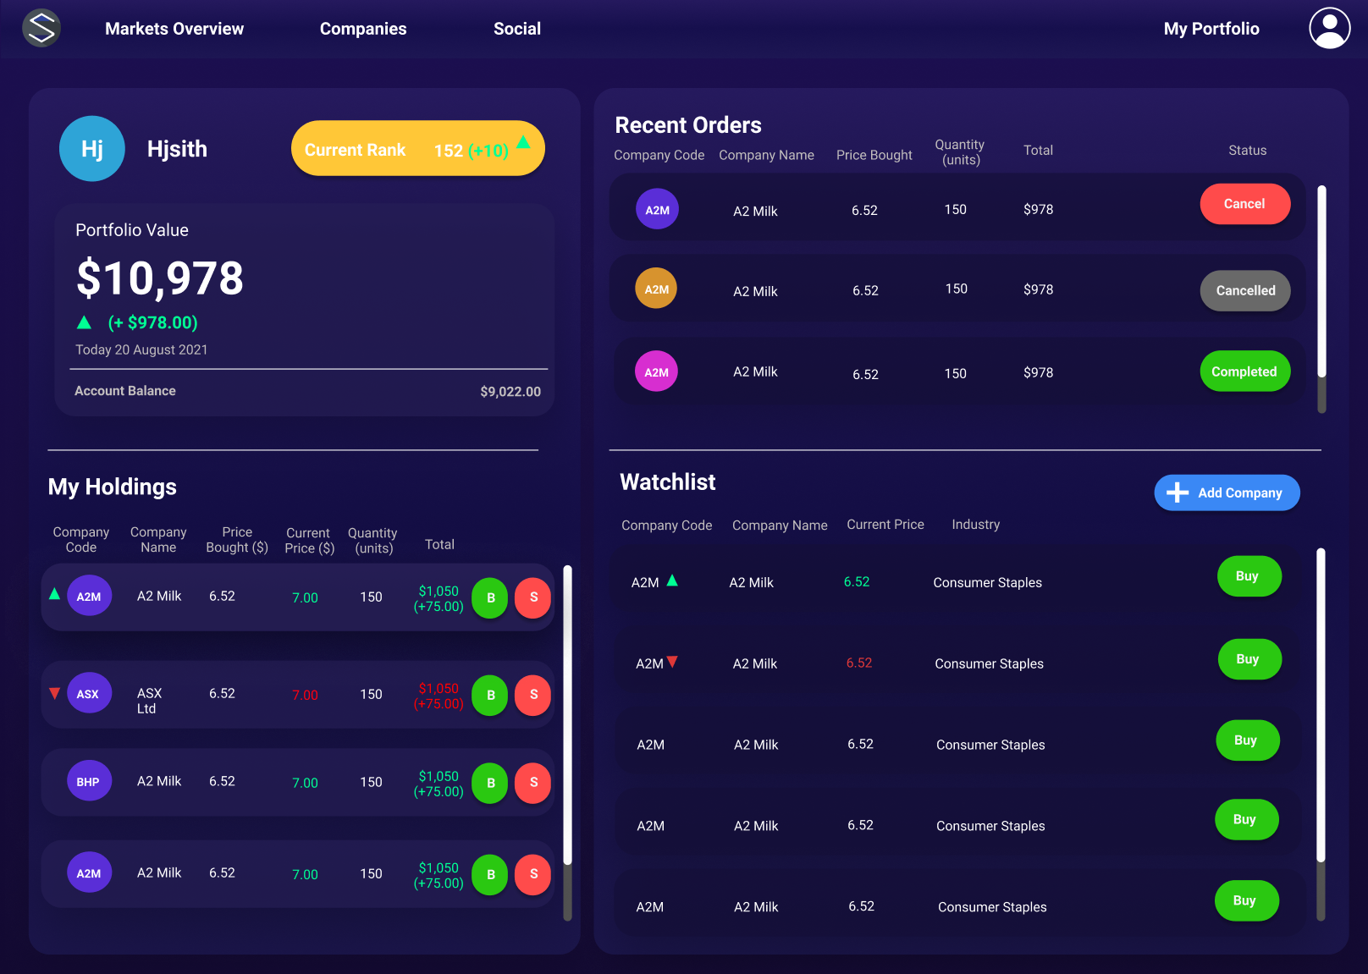1368x974 pixels.
Task: Click the My Holdings heading
Action: [113, 487]
